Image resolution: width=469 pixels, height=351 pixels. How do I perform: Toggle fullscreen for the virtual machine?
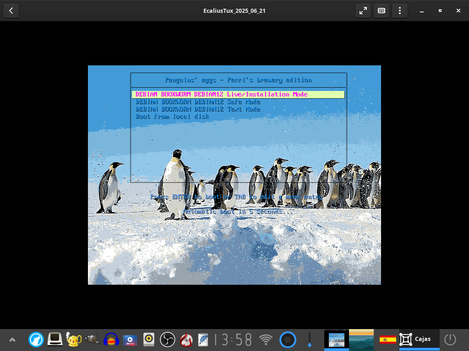[x=363, y=11]
